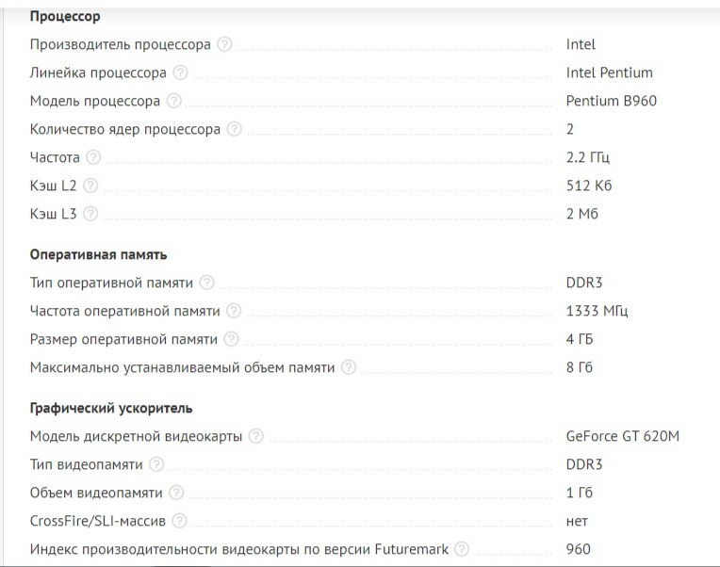The image size is (720, 567).
Task: Show the hint for Модель процессора
Action: click(174, 101)
